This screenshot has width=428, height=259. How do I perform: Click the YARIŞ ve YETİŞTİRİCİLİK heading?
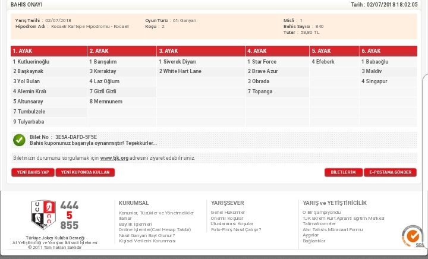(x=335, y=203)
